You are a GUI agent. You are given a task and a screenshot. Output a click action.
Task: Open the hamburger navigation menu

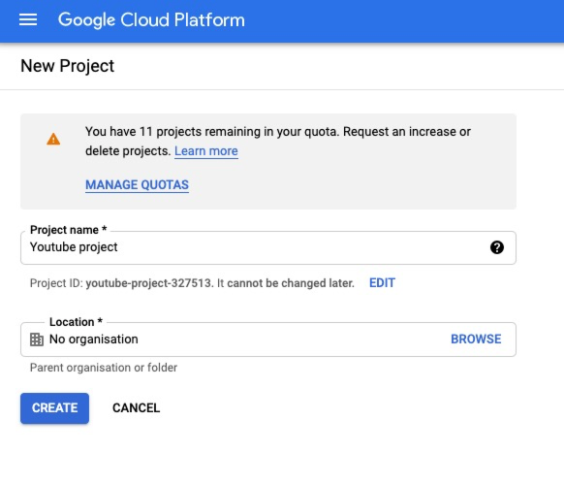[28, 19]
